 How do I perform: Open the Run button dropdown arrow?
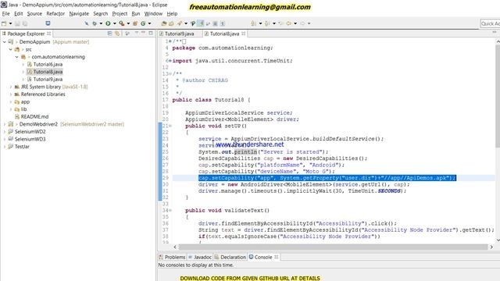click(115, 23)
